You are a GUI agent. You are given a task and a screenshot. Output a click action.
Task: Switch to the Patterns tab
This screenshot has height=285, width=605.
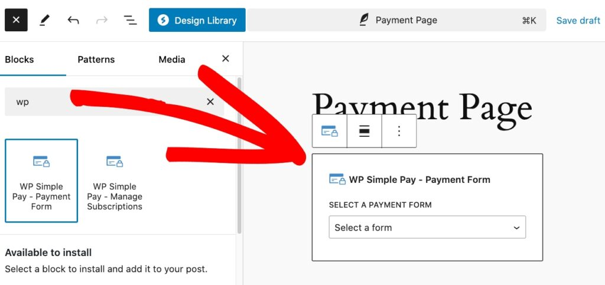pyautogui.click(x=96, y=60)
